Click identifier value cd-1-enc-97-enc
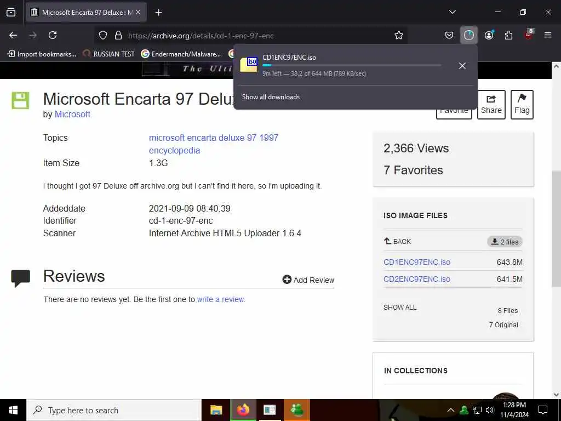Screen dimensions: 561x421 click(181, 220)
